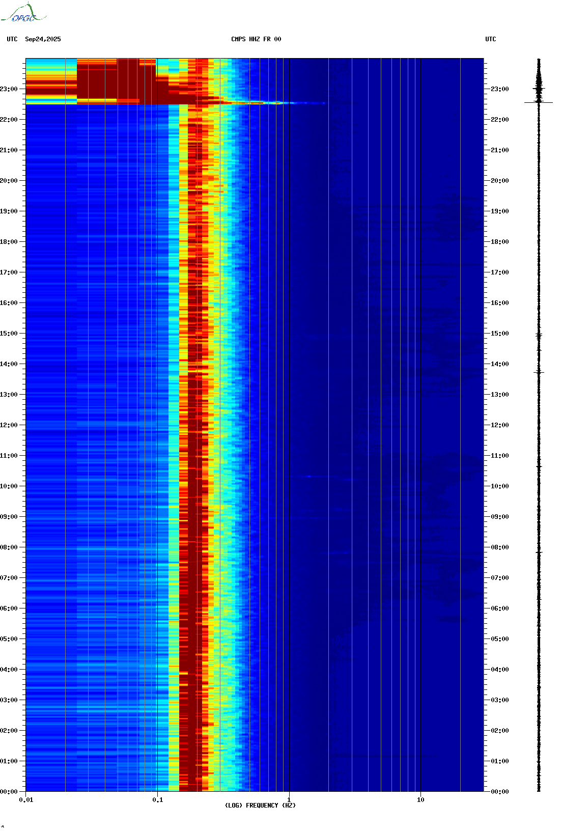Click the right-axis 02:00 time label
Image resolution: width=561 pixels, height=832 pixels.
(x=500, y=731)
